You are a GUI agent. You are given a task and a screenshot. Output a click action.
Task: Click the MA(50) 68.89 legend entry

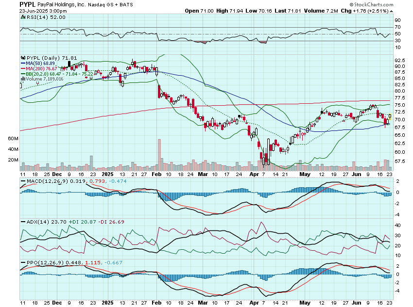[38, 64]
